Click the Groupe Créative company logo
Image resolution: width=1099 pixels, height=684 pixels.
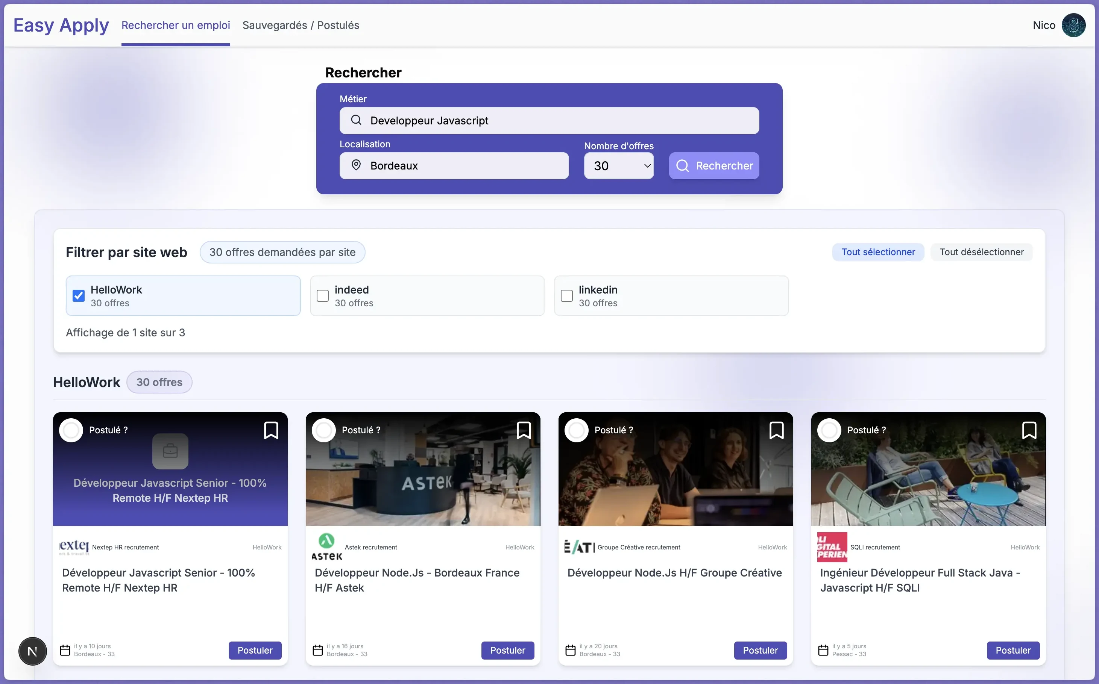click(579, 547)
